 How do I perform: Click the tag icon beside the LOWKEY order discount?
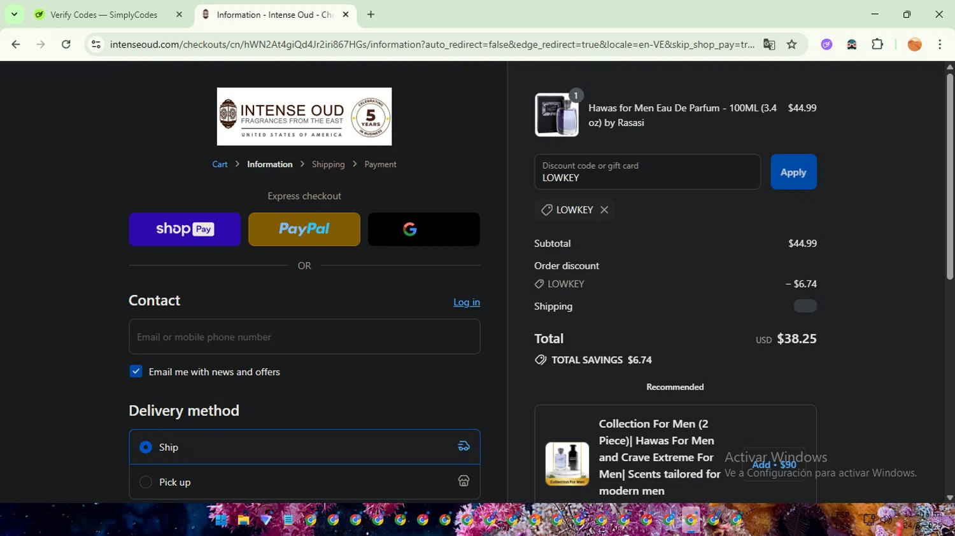539,284
